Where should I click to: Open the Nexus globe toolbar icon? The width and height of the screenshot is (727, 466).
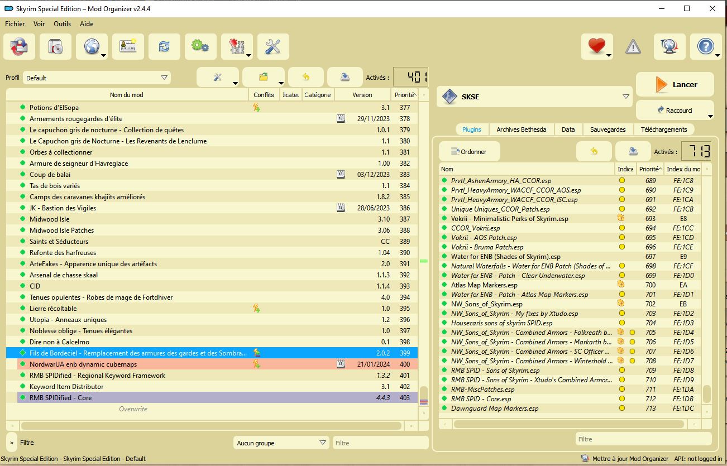[x=92, y=46]
